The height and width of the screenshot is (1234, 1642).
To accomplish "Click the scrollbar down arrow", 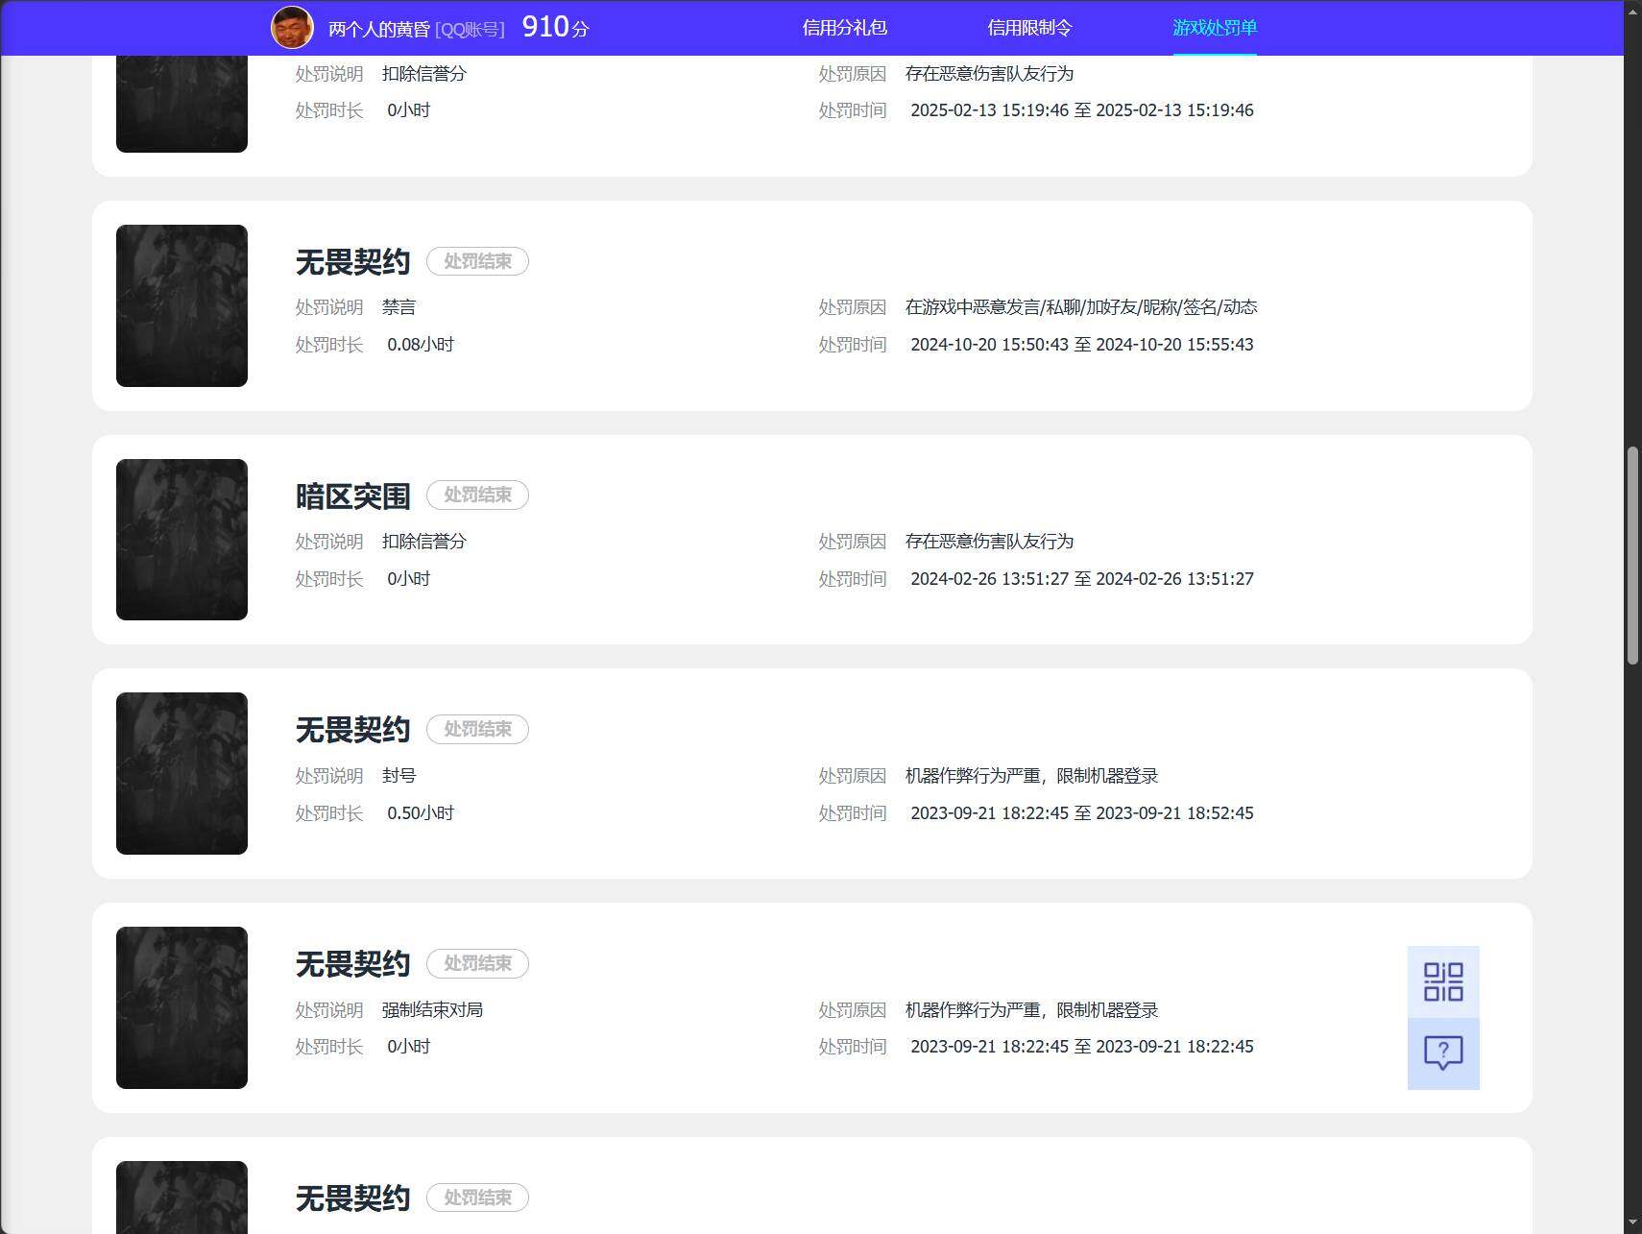I will (x=1632, y=1224).
